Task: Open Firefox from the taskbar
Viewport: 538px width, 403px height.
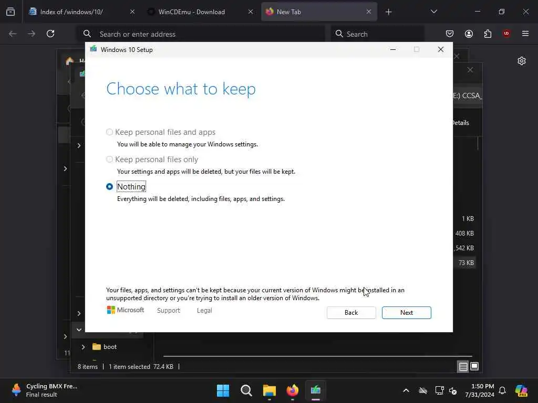Action: (292, 390)
